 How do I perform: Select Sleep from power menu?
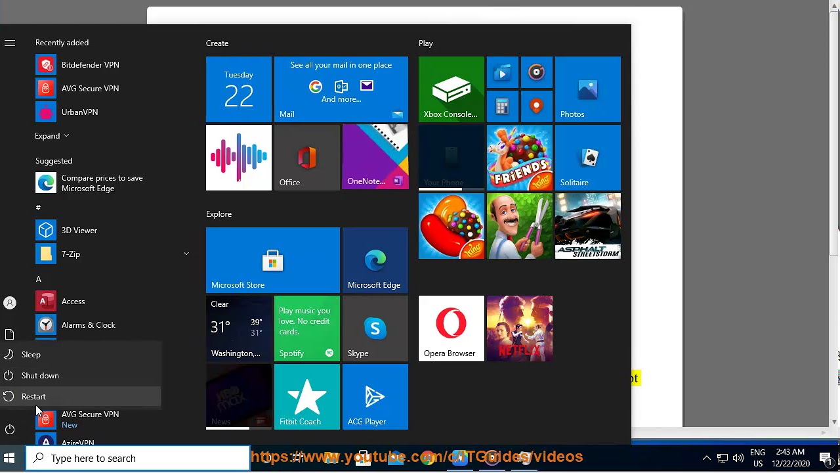(x=80, y=355)
